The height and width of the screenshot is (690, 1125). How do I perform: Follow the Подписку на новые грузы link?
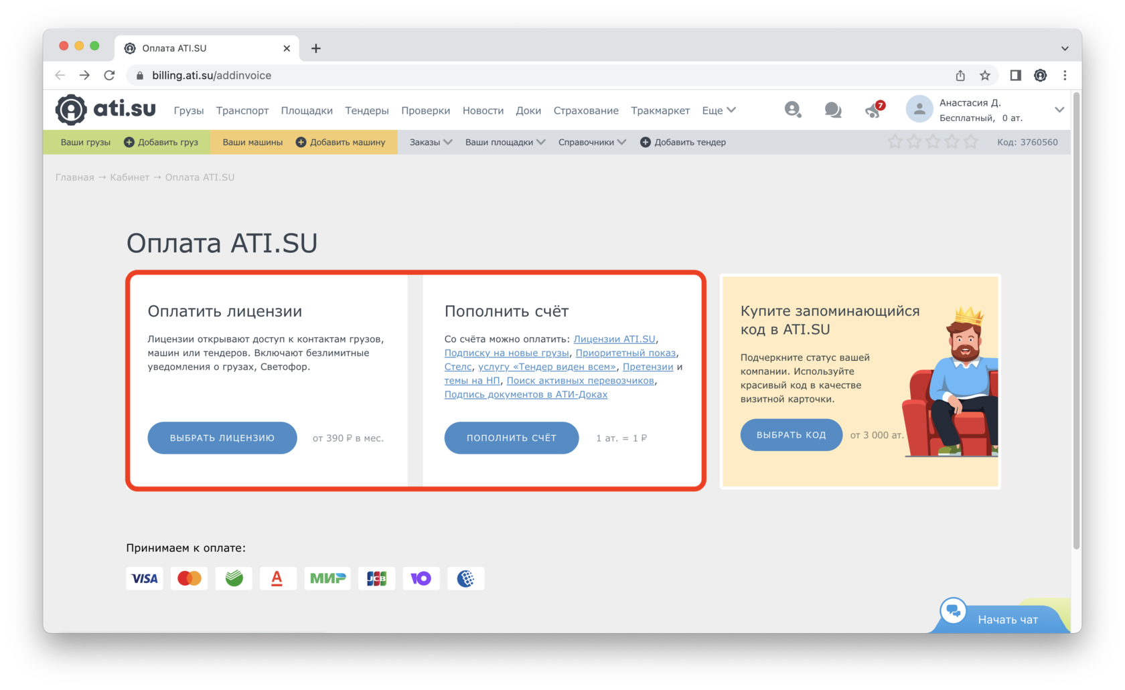506,353
